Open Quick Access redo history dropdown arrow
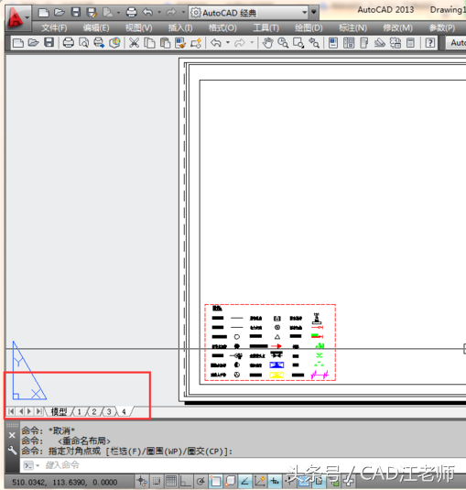This screenshot has height=490, width=466. 183,13
